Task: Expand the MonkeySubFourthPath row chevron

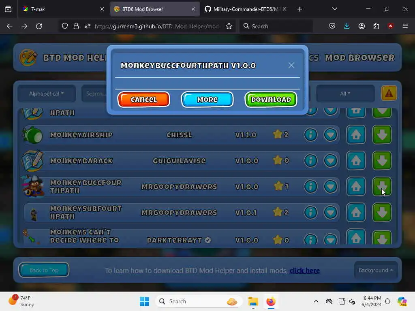Action: pyautogui.click(x=330, y=212)
